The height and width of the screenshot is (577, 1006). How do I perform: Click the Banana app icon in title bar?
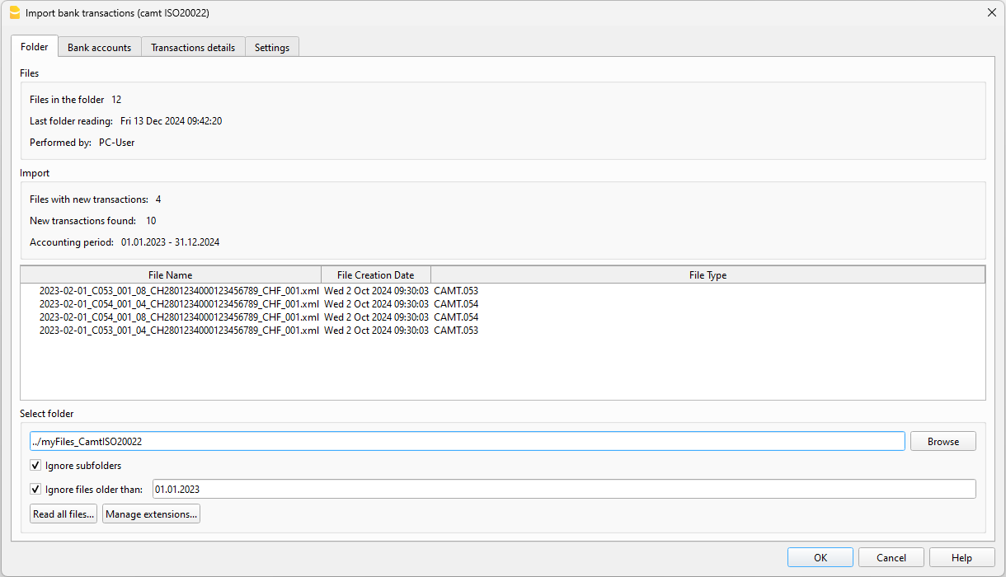coord(14,12)
